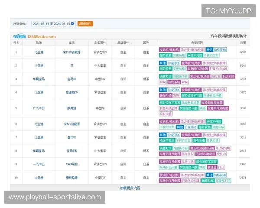Open the 驱逐舰05 series link
The width and height of the screenshot is (260, 208).
tap(72, 92)
